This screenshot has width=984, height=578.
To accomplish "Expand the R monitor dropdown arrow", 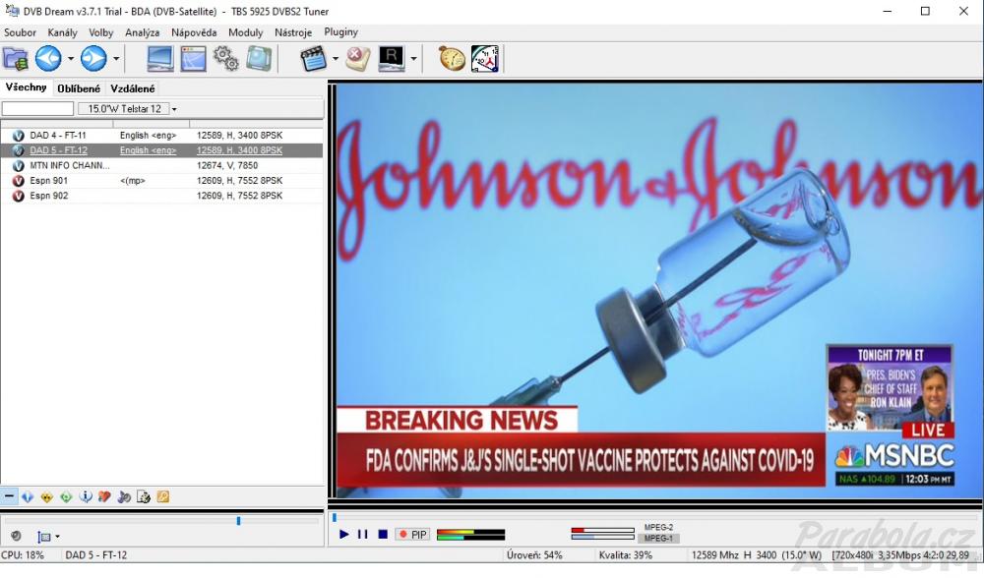I will (413, 59).
